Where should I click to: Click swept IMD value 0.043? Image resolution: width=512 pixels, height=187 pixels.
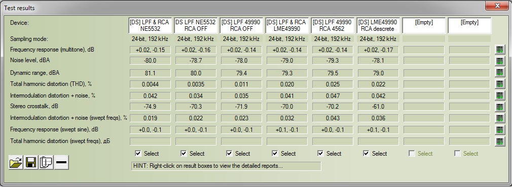coord(333,118)
